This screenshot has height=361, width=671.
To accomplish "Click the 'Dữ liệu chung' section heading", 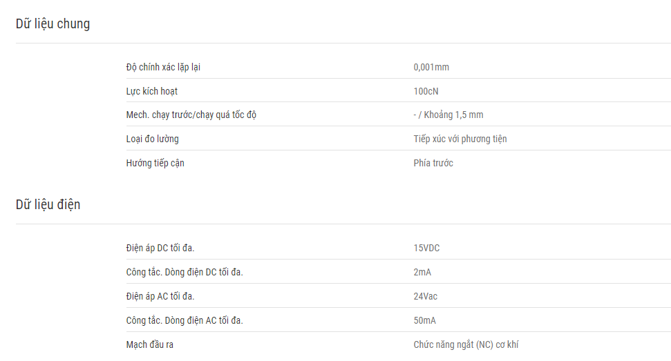I will click(53, 24).
